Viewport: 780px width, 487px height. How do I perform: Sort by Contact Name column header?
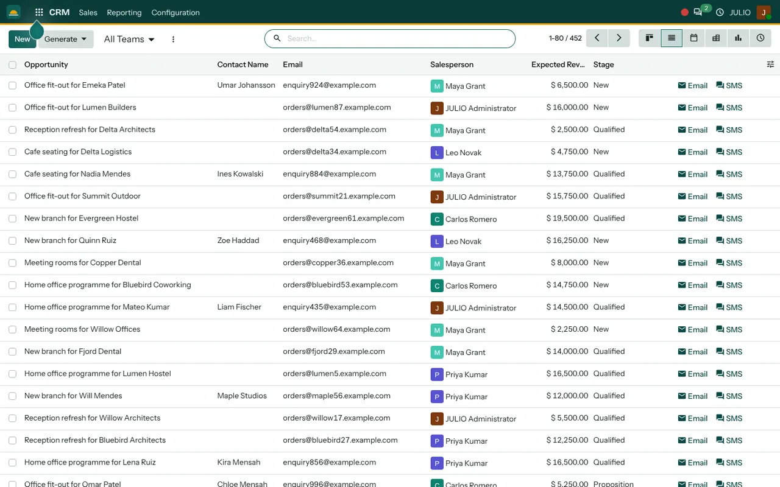pos(243,65)
